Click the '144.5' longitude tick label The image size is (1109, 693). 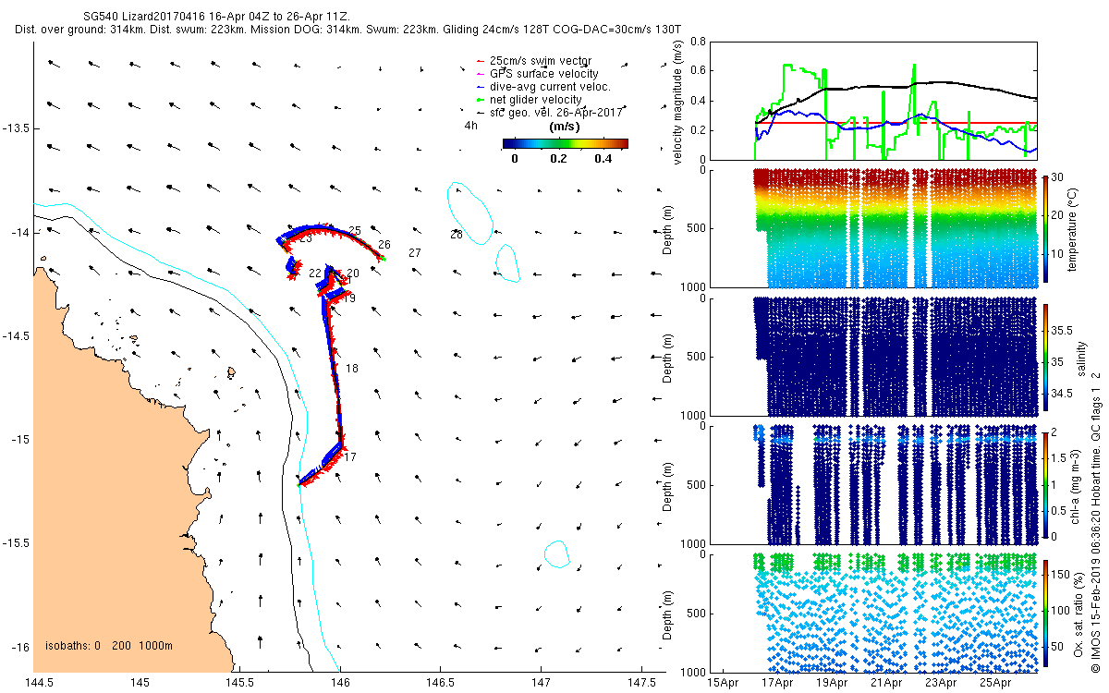40,683
